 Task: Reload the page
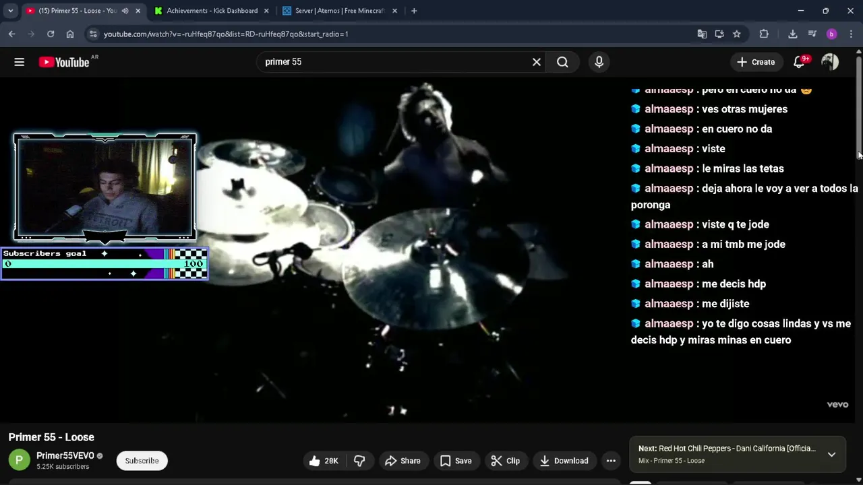[x=51, y=34]
